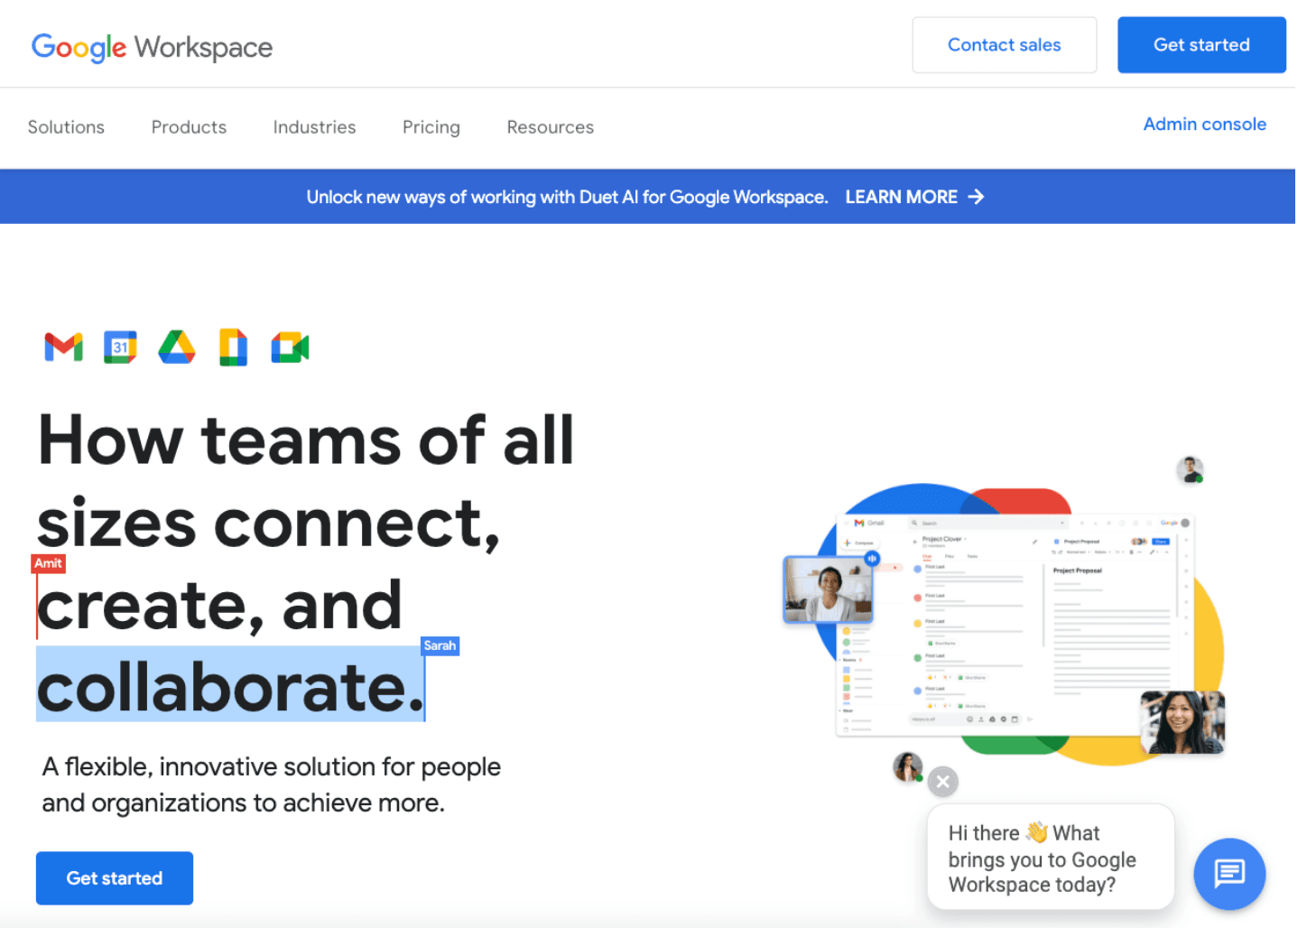
Task: Dismiss the chat greeting popup
Action: tap(942, 781)
